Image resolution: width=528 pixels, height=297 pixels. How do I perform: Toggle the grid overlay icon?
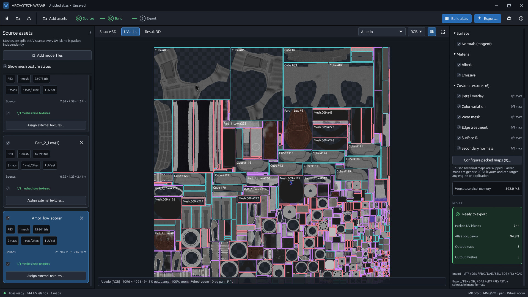tap(432, 32)
